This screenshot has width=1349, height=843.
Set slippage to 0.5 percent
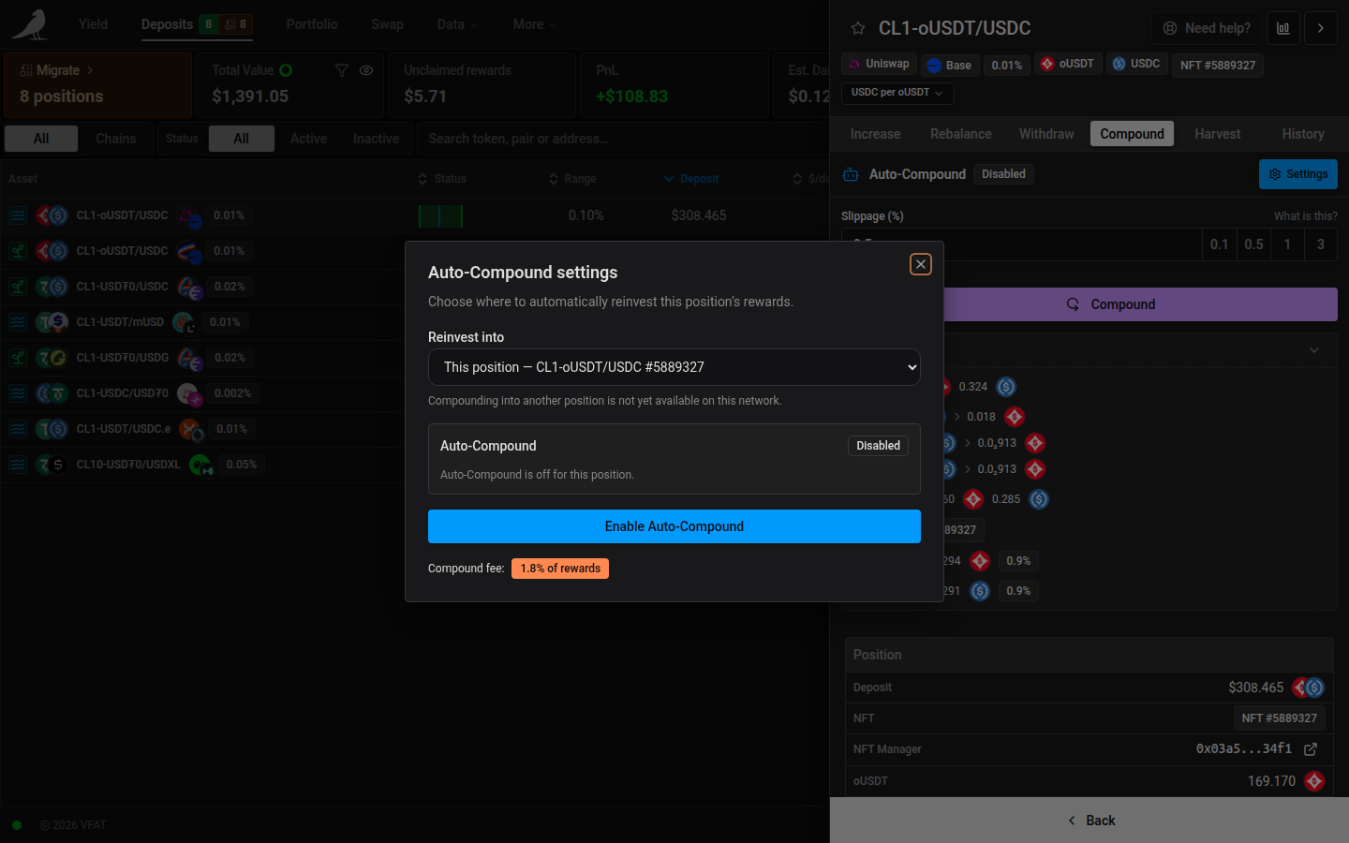tap(1253, 244)
